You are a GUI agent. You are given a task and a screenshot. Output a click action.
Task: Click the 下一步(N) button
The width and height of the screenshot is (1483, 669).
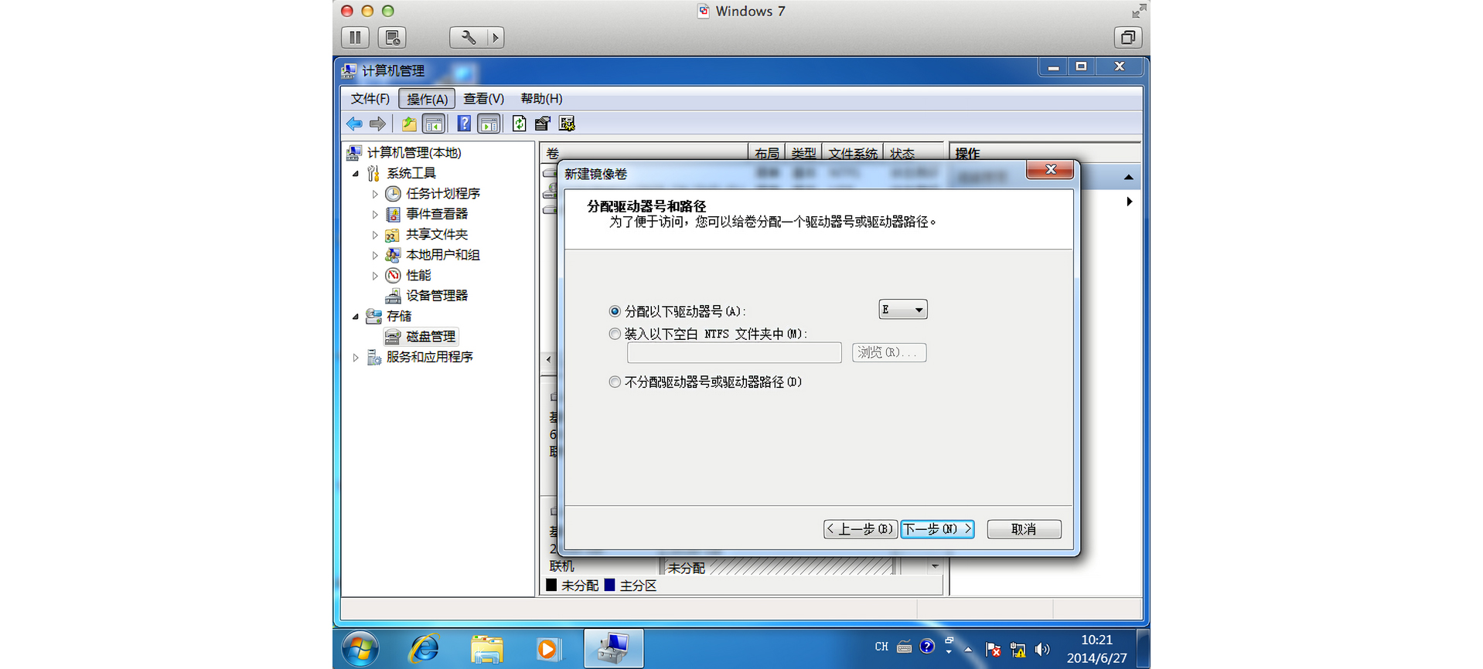click(937, 529)
